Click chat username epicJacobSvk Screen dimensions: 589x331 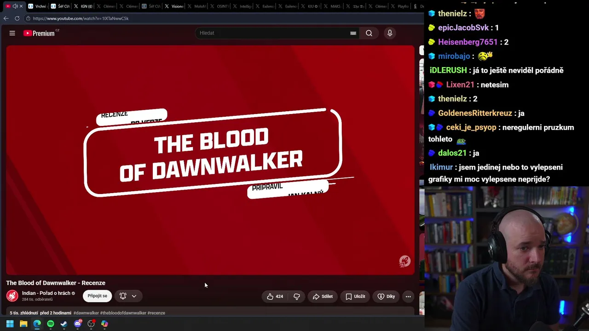(463, 28)
